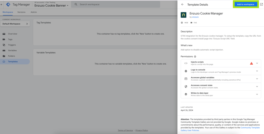264x134 pixels.
Task: Click the Overview sidebar icon
Action: point(4,34)
